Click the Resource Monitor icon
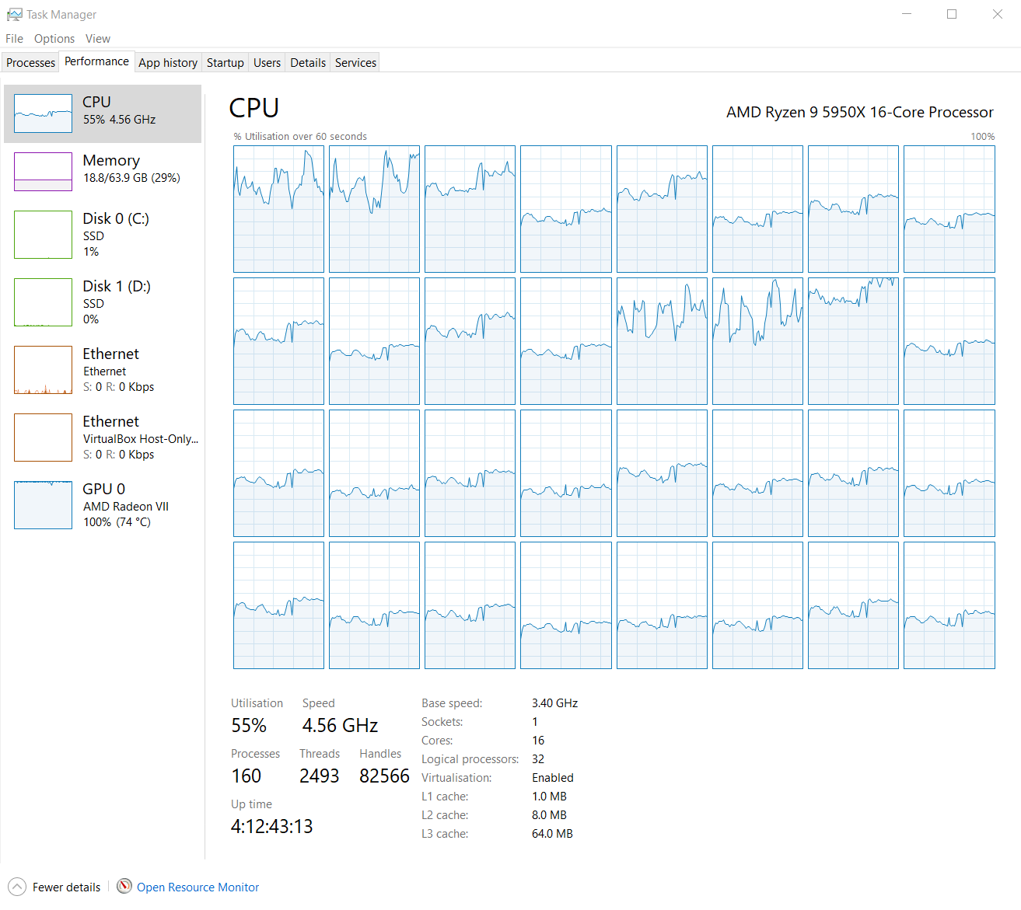 click(124, 887)
